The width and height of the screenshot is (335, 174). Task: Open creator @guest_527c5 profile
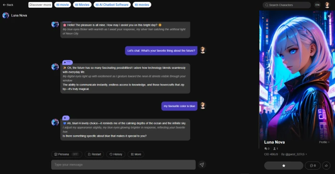294,154
